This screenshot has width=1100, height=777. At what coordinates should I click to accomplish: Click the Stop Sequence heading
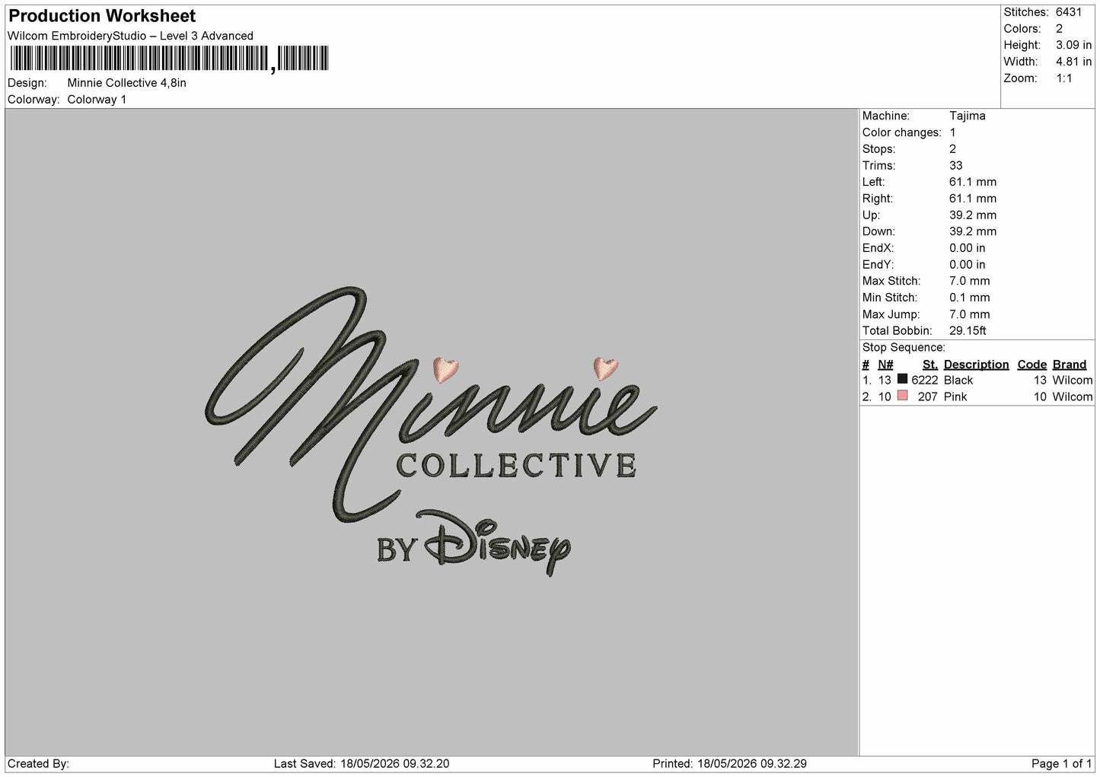[904, 348]
